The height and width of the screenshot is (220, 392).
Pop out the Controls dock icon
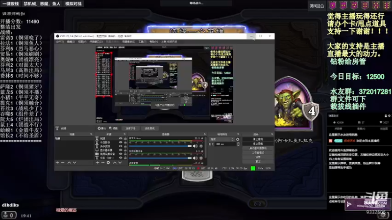272,134
